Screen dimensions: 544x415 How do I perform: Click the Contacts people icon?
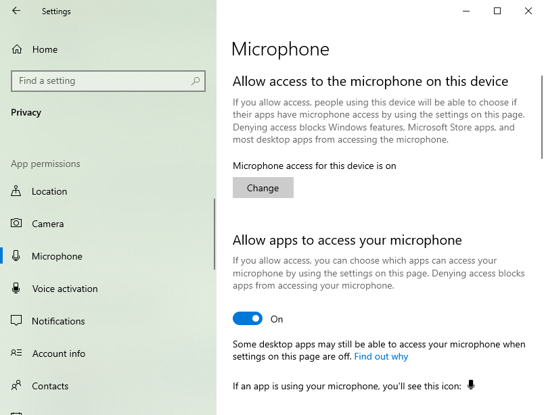(x=16, y=385)
